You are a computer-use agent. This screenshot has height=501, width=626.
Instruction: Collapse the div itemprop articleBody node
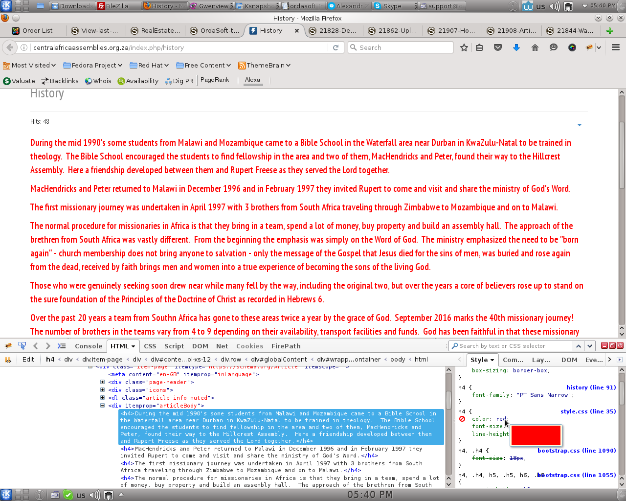pyautogui.click(x=102, y=406)
